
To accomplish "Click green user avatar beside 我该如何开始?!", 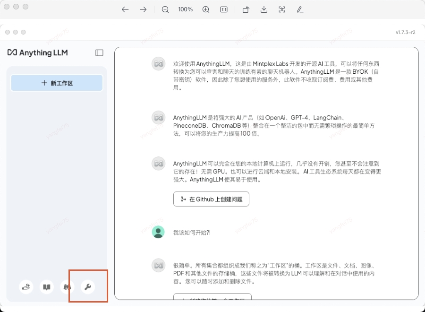I will coord(158,232).
